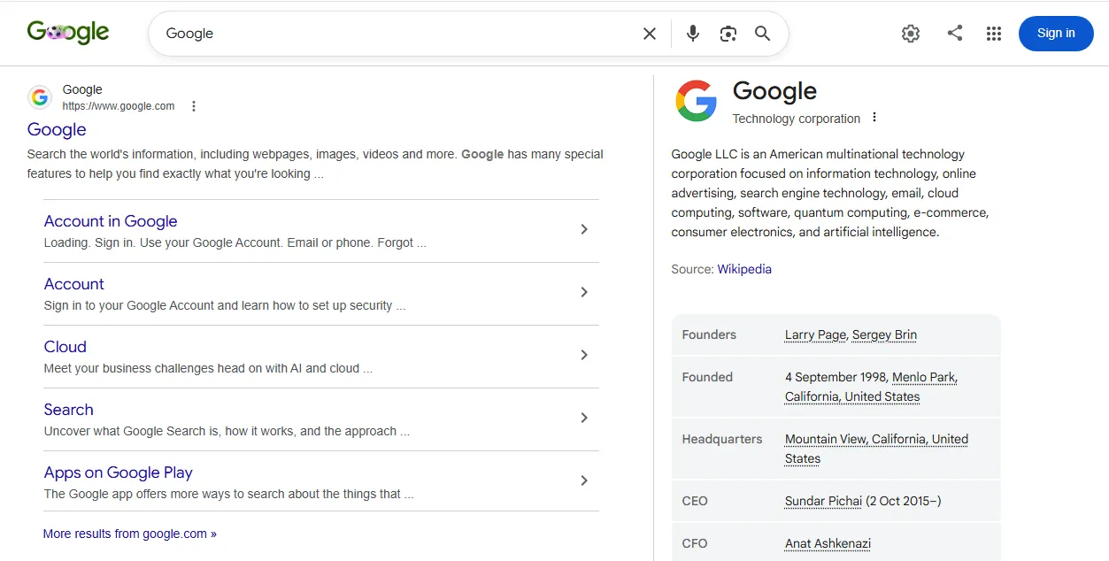Click the 'Founders' label in knowledge panel
This screenshot has height=561, width=1109.
pos(709,334)
